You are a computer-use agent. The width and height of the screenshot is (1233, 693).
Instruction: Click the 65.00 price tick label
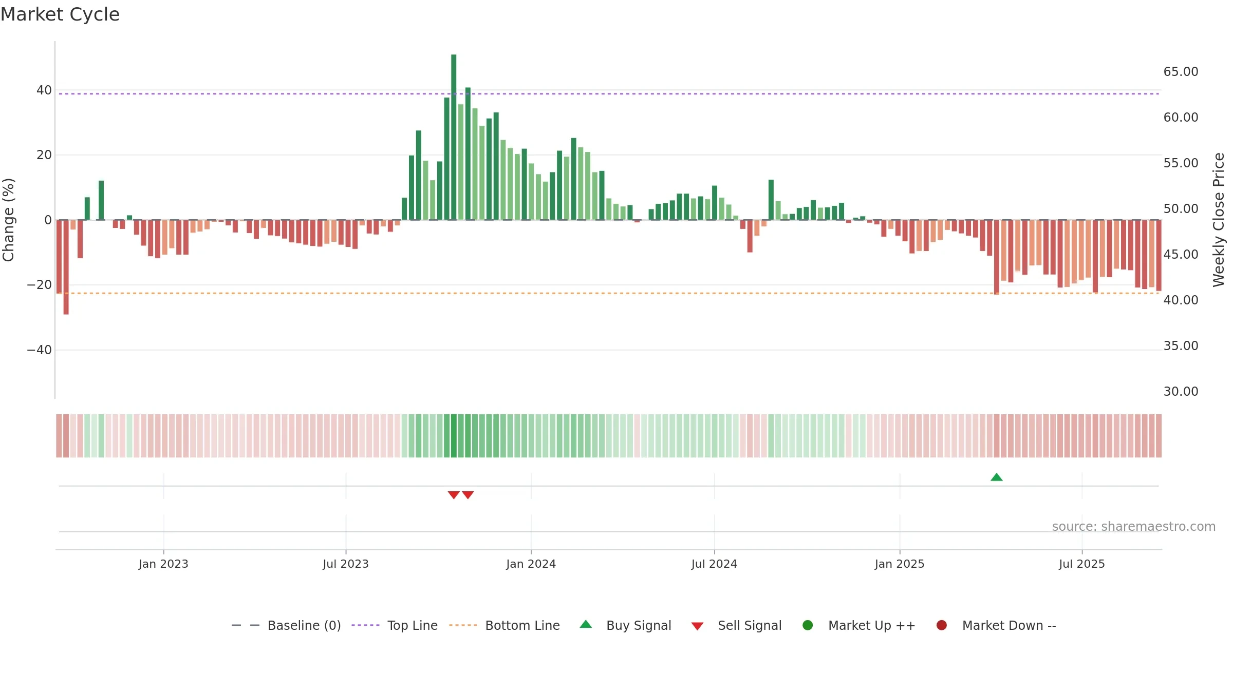[1181, 72]
